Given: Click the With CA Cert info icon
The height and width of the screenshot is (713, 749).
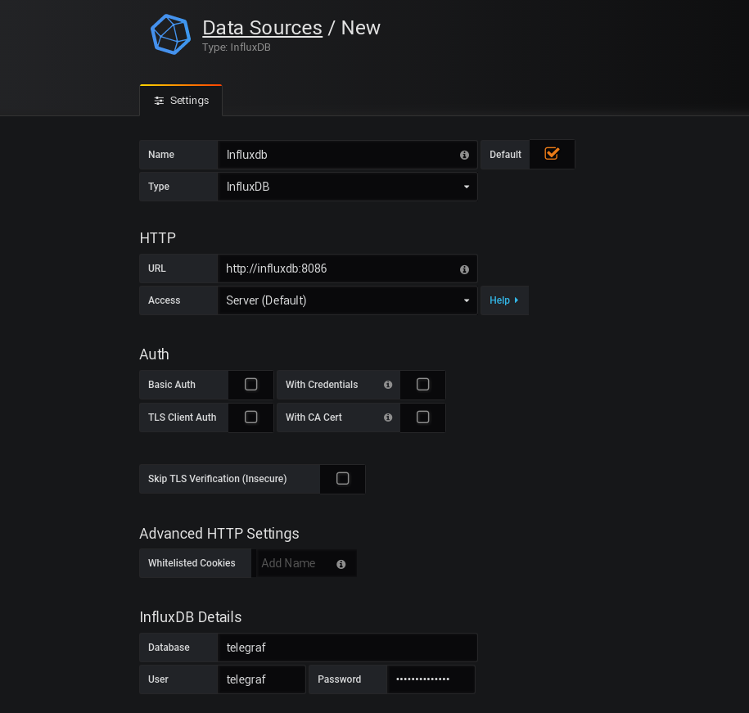Looking at the screenshot, I should 388,417.
